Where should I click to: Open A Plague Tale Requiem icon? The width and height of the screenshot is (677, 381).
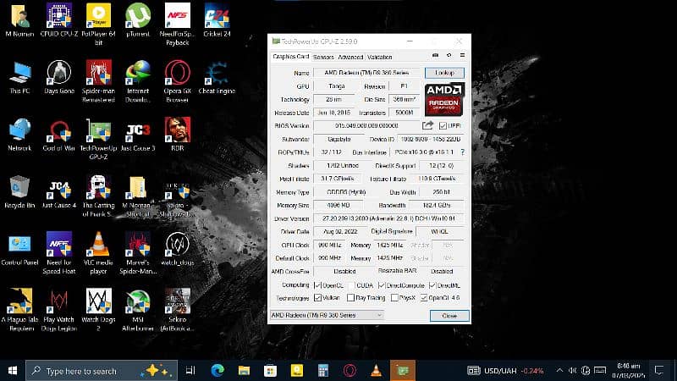[x=19, y=310]
